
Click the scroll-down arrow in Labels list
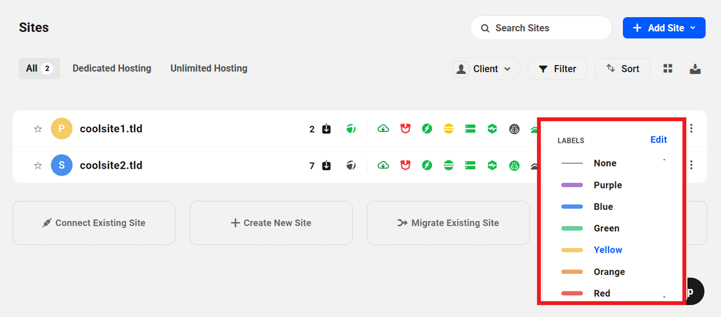click(664, 297)
